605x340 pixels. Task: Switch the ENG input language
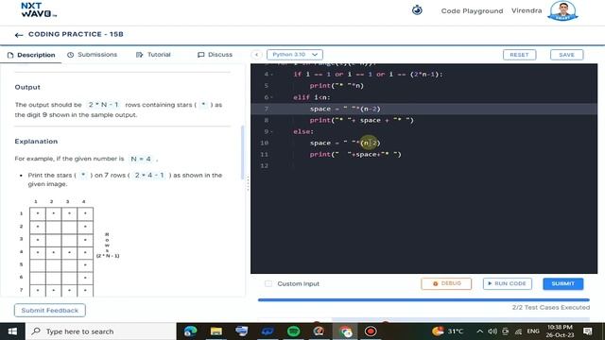tap(533, 331)
